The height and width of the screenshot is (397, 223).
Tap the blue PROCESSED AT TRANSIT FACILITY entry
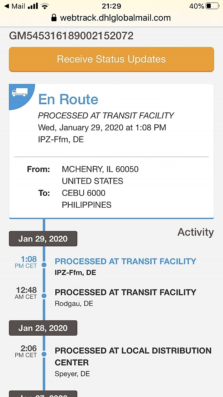125,261
